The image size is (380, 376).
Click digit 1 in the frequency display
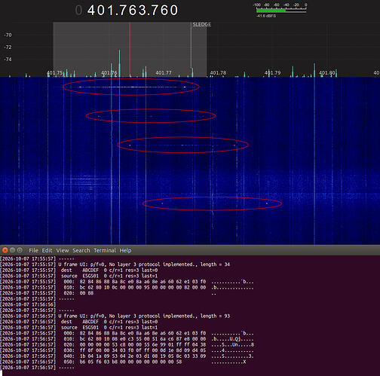pyautogui.click(x=111, y=11)
